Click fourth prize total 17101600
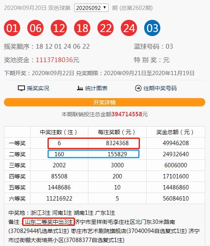This screenshot has height=246, width=210. 176,176
